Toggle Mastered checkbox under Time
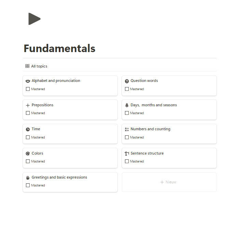 point(28,137)
